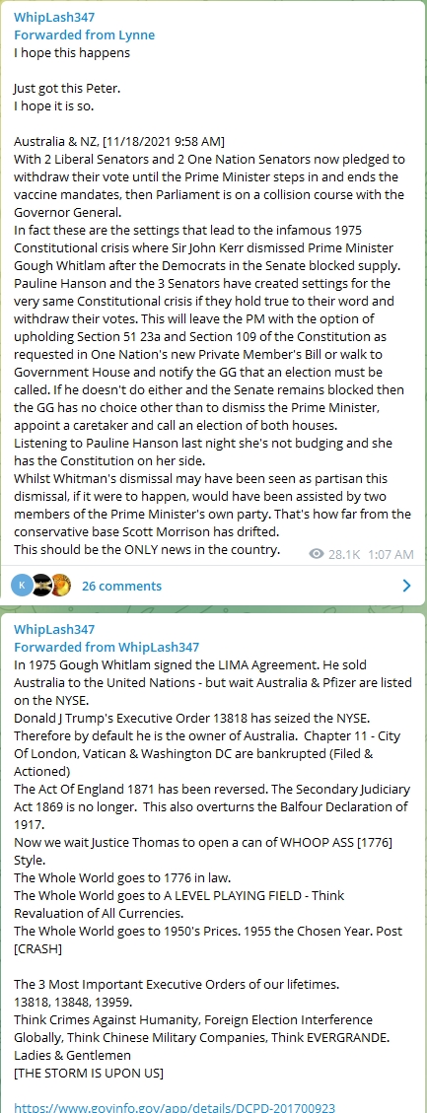Open the govinfo.gov DCPD-201700923 link
This screenshot has width=427, height=1113.
[175, 1106]
